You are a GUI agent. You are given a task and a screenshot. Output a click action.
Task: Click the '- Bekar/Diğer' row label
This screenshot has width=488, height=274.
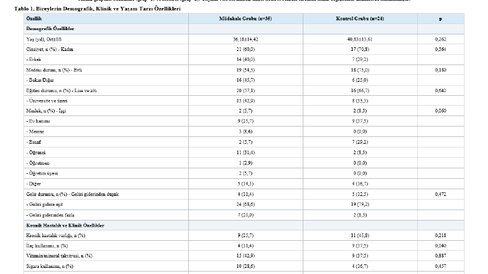(x=40, y=80)
